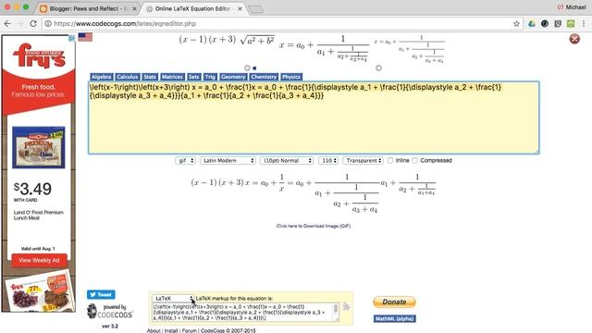The image size is (592, 333).
Task: Open the Forum footer link
Action: tap(189, 331)
